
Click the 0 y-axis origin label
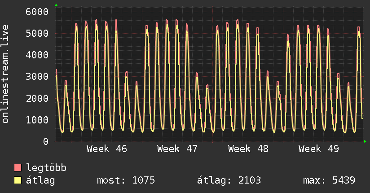coord(45,141)
